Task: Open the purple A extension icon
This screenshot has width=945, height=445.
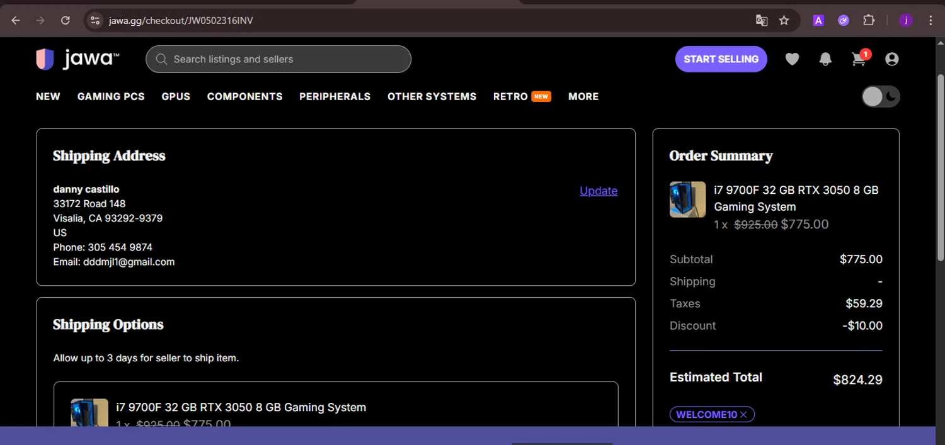Action: coord(818,20)
